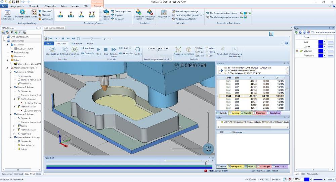Click the Schritt zur step-back button
Viewport: 336px width, 182px height.
pyautogui.click(x=88, y=48)
